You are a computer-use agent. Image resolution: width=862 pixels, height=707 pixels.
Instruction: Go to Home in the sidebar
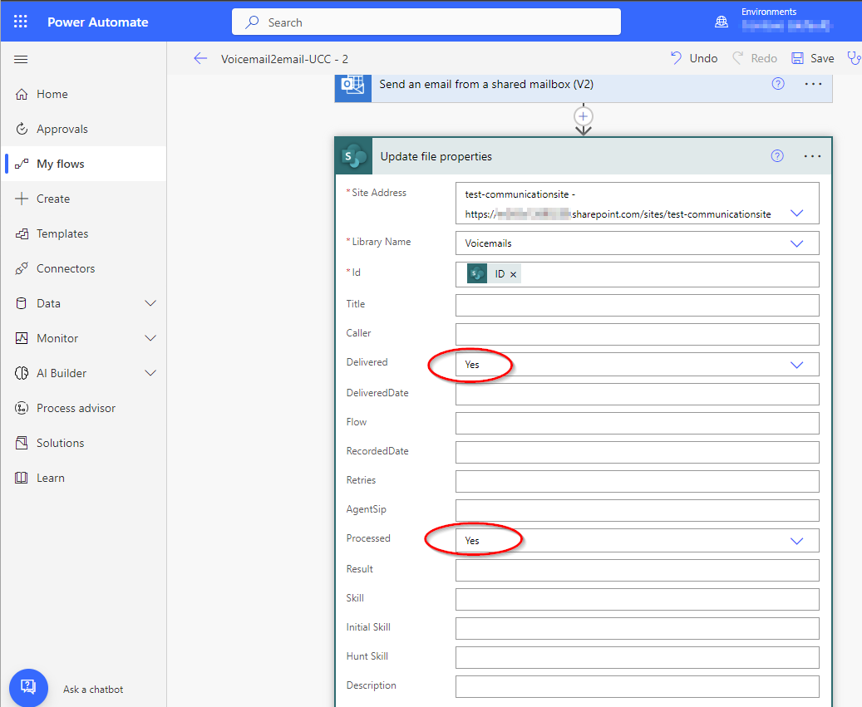84,94
